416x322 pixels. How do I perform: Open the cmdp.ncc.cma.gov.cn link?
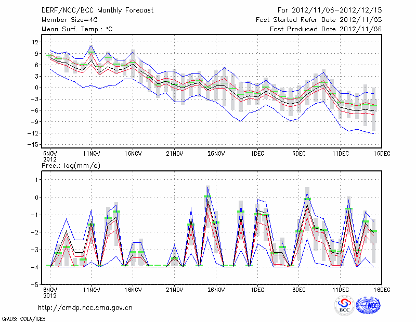[x=85, y=307]
